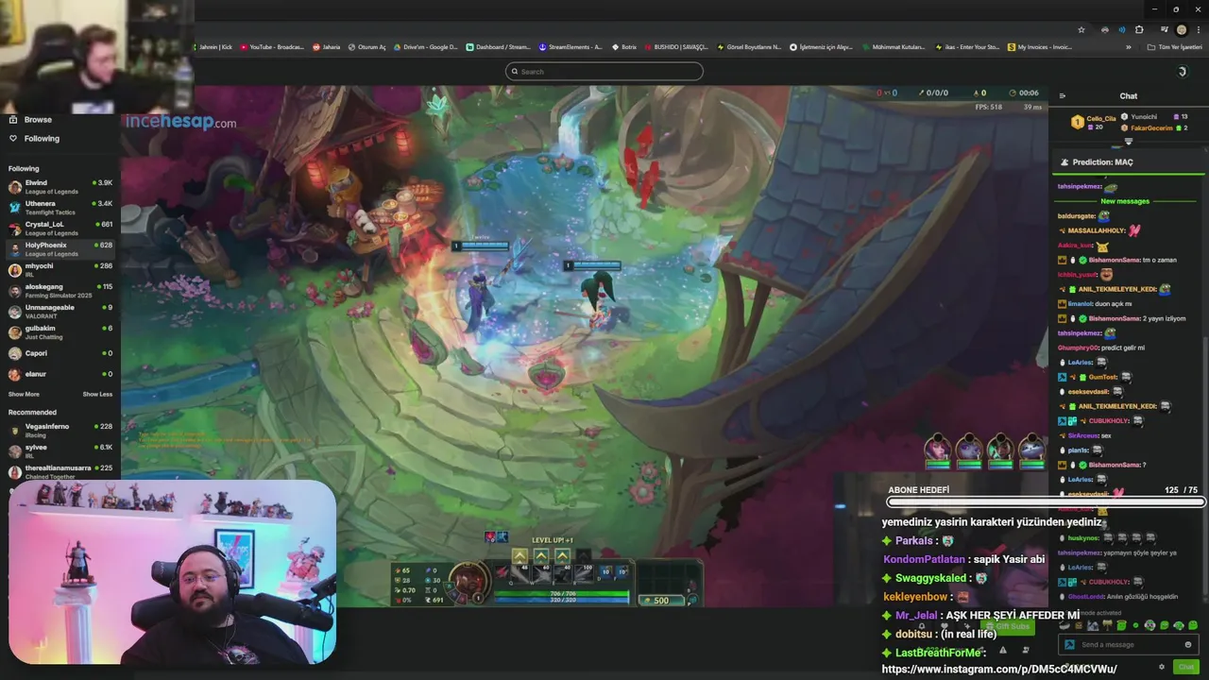
Task: Click Yunoichi in chat leaderboard
Action: (x=1144, y=116)
